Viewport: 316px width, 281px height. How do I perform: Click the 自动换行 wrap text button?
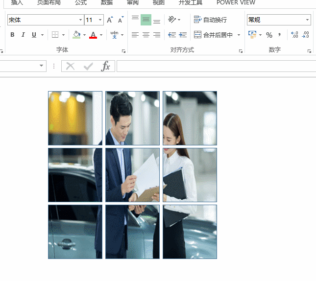[x=210, y=20]
